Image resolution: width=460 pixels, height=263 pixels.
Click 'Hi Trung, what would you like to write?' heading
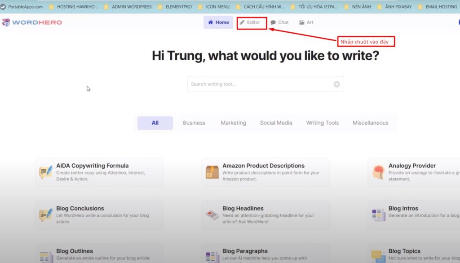coord(265,56)
